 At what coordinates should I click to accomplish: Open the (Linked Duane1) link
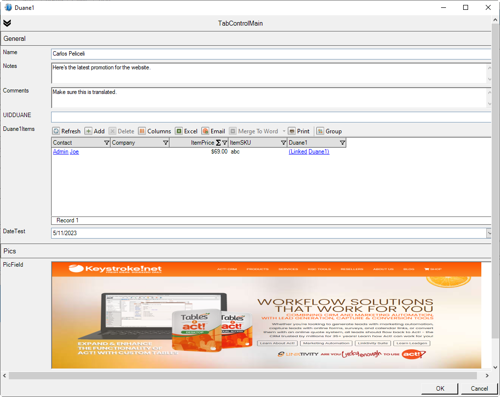[x=309, y=152]
